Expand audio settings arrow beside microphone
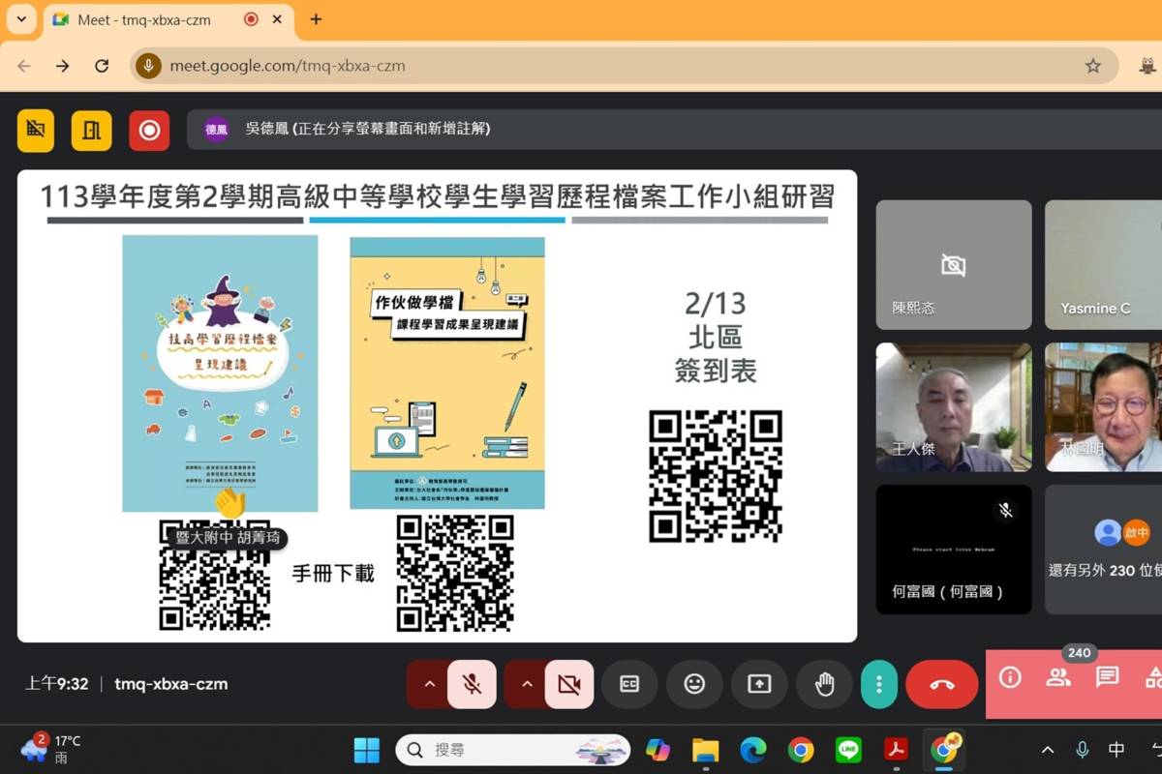 (428, 684)
